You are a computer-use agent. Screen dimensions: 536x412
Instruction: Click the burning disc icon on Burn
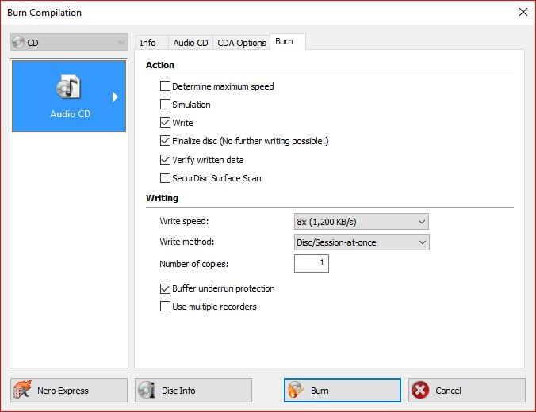pos(296,391)
